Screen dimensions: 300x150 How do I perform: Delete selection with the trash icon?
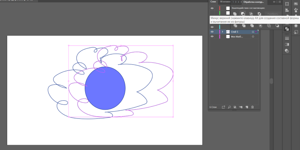tap(252, 107)
